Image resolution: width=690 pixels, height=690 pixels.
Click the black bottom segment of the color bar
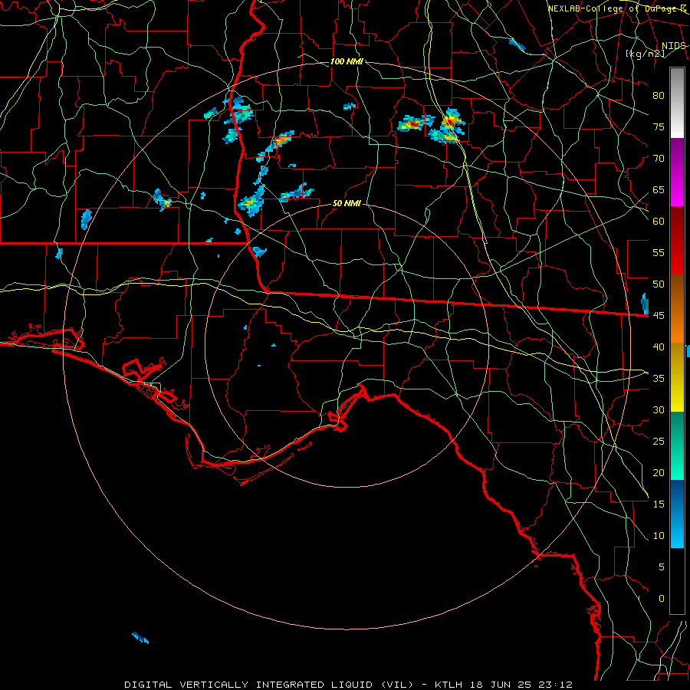click(x=677, y=581)
